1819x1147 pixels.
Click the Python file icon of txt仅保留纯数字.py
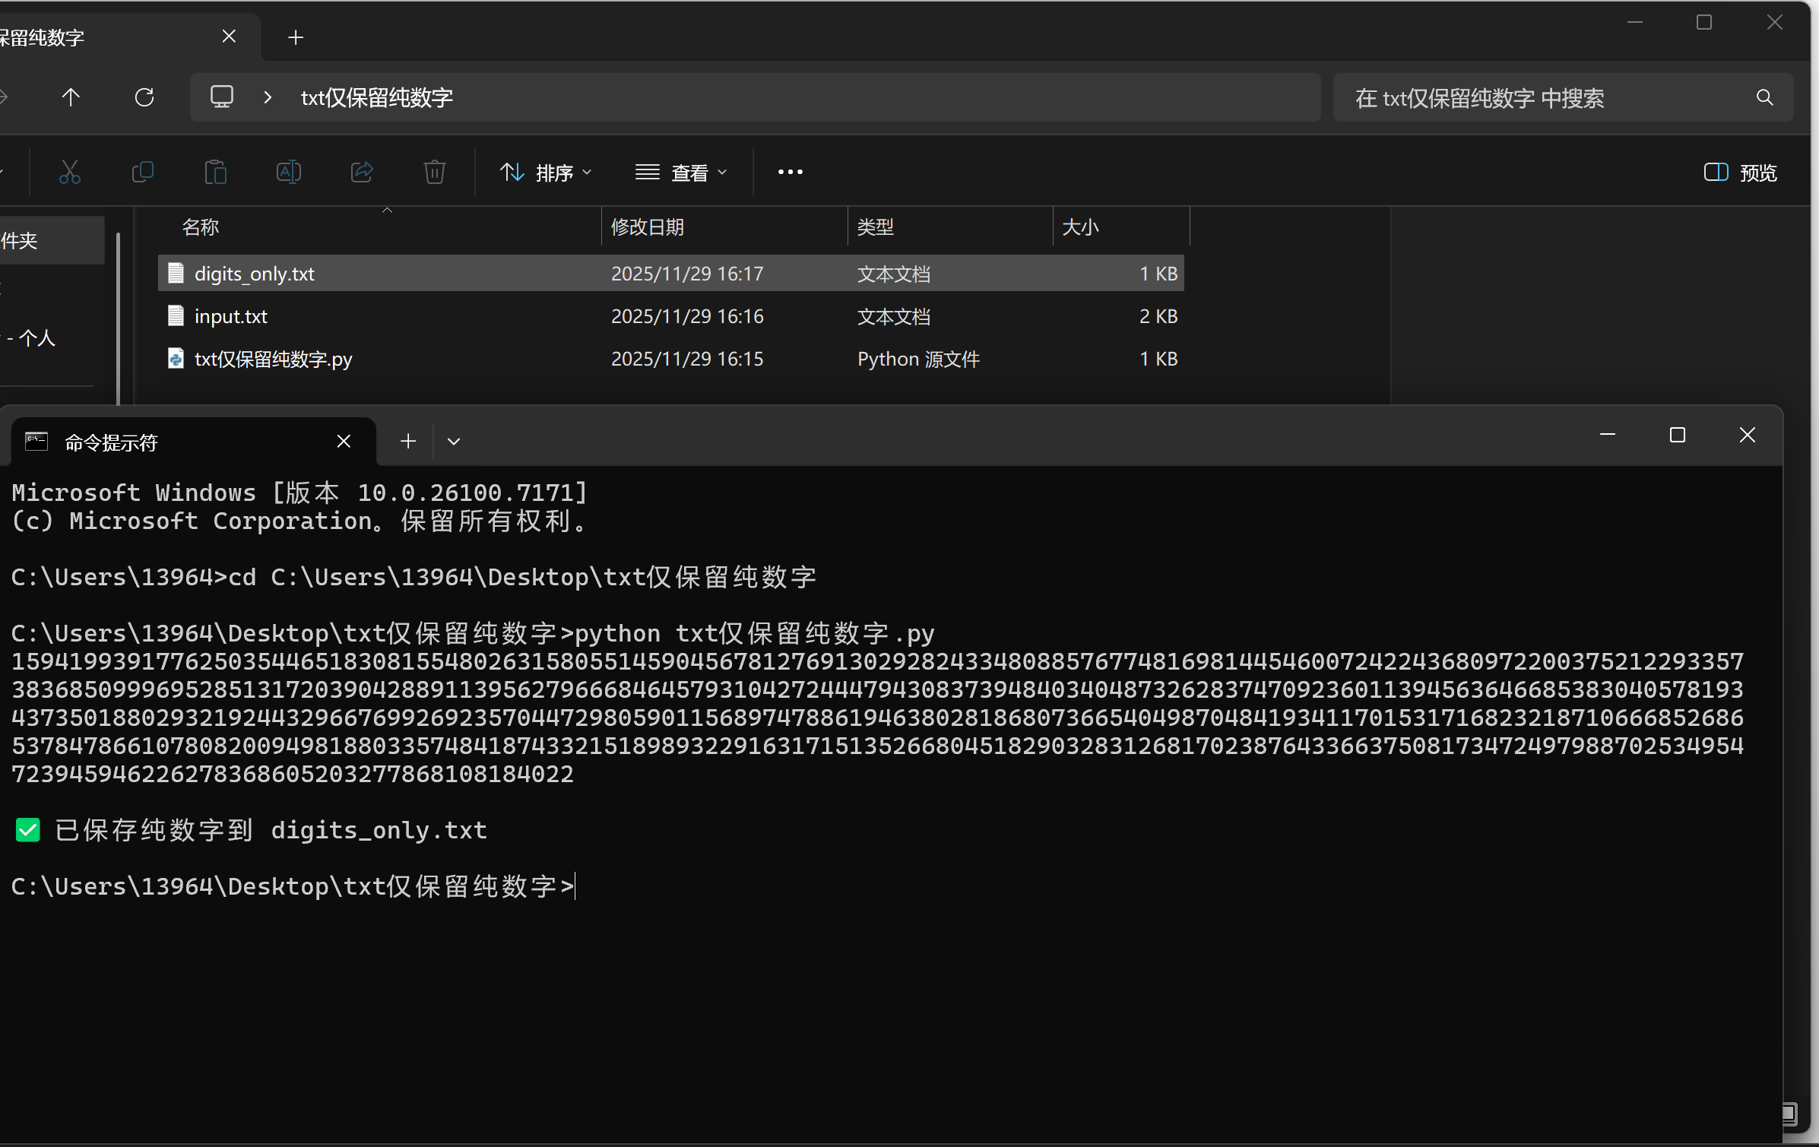pos(176,358)
